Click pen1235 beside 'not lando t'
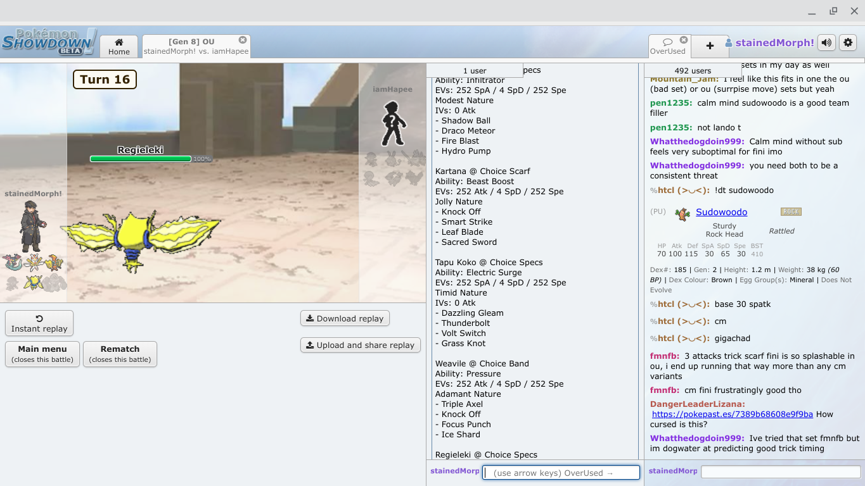 (671, 127)
